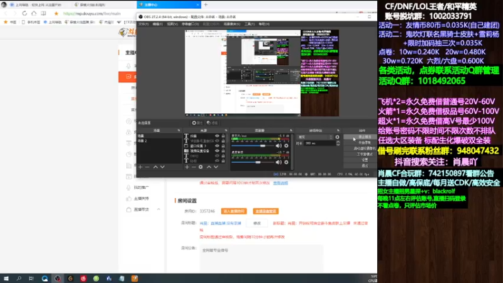Toggle visibility eye of 窗口采集 3 source
Screen dimensions: 503x283
[x=217, y=146]
